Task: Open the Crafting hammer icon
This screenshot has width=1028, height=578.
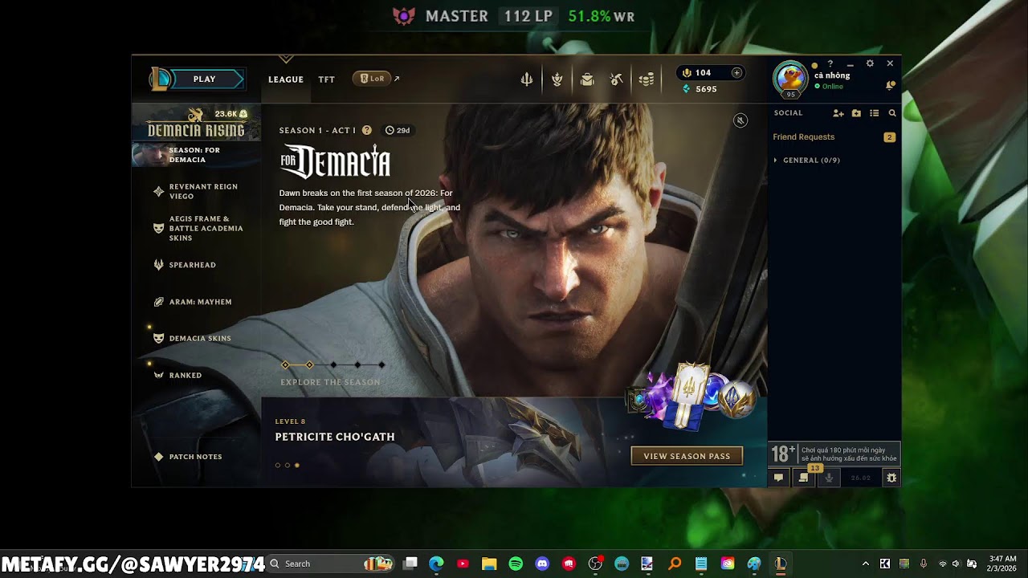Action: pyautogui.click(x=617, y=79)
